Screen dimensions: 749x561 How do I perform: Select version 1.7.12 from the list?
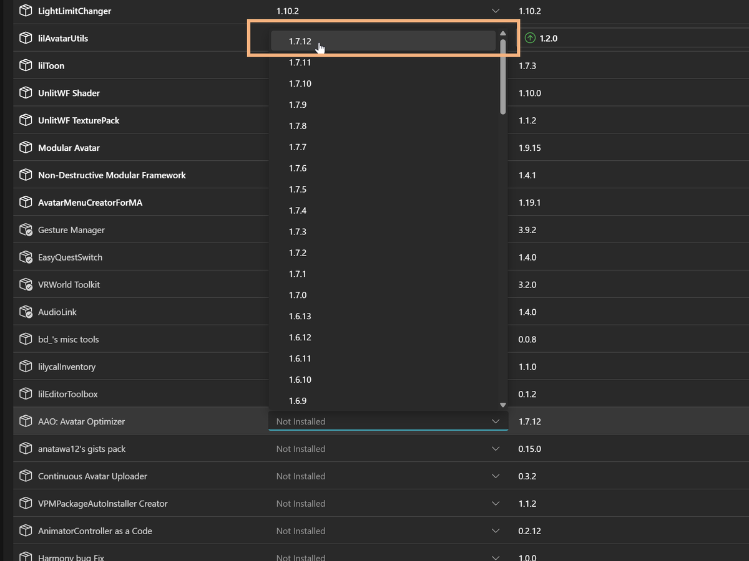point(383,41)
